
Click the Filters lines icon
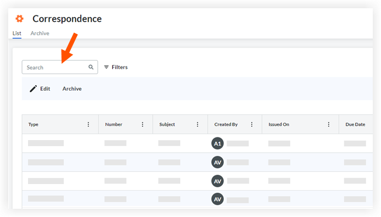click(106, 67)
